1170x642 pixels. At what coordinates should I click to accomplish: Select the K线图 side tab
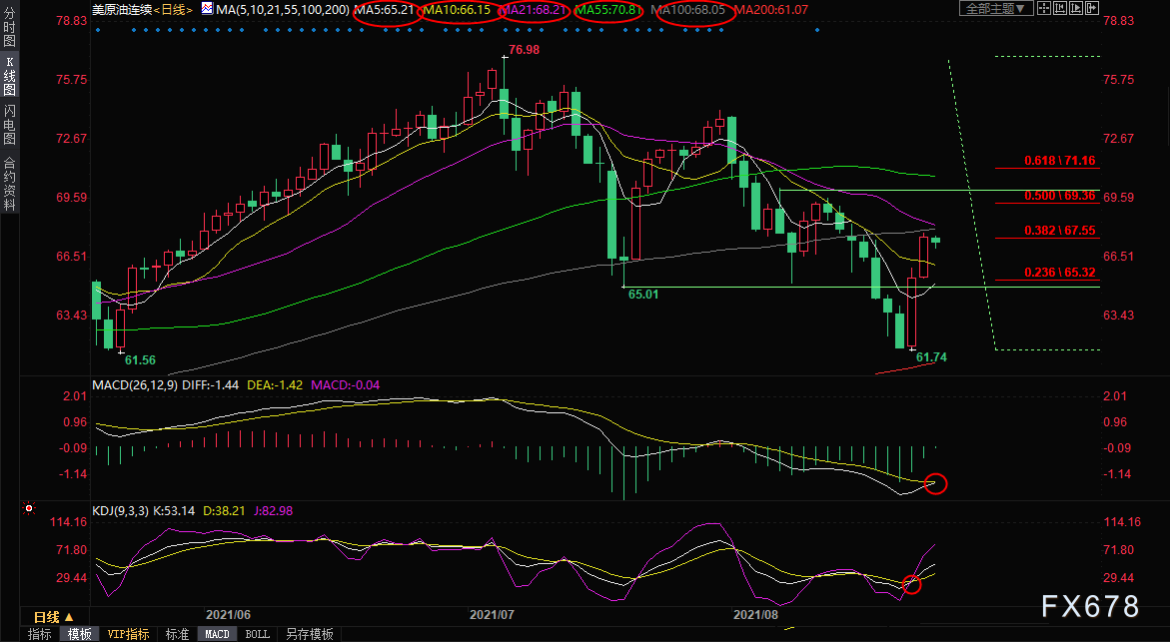[x=9, y=76]
